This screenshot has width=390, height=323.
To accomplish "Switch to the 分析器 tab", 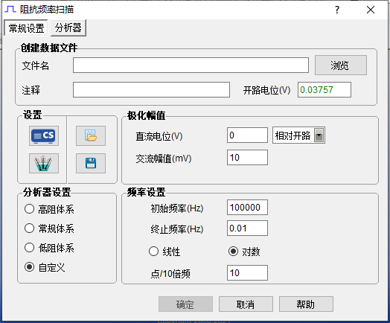I will [68, 28].
